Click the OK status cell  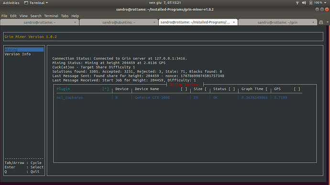tap(215, 98)
